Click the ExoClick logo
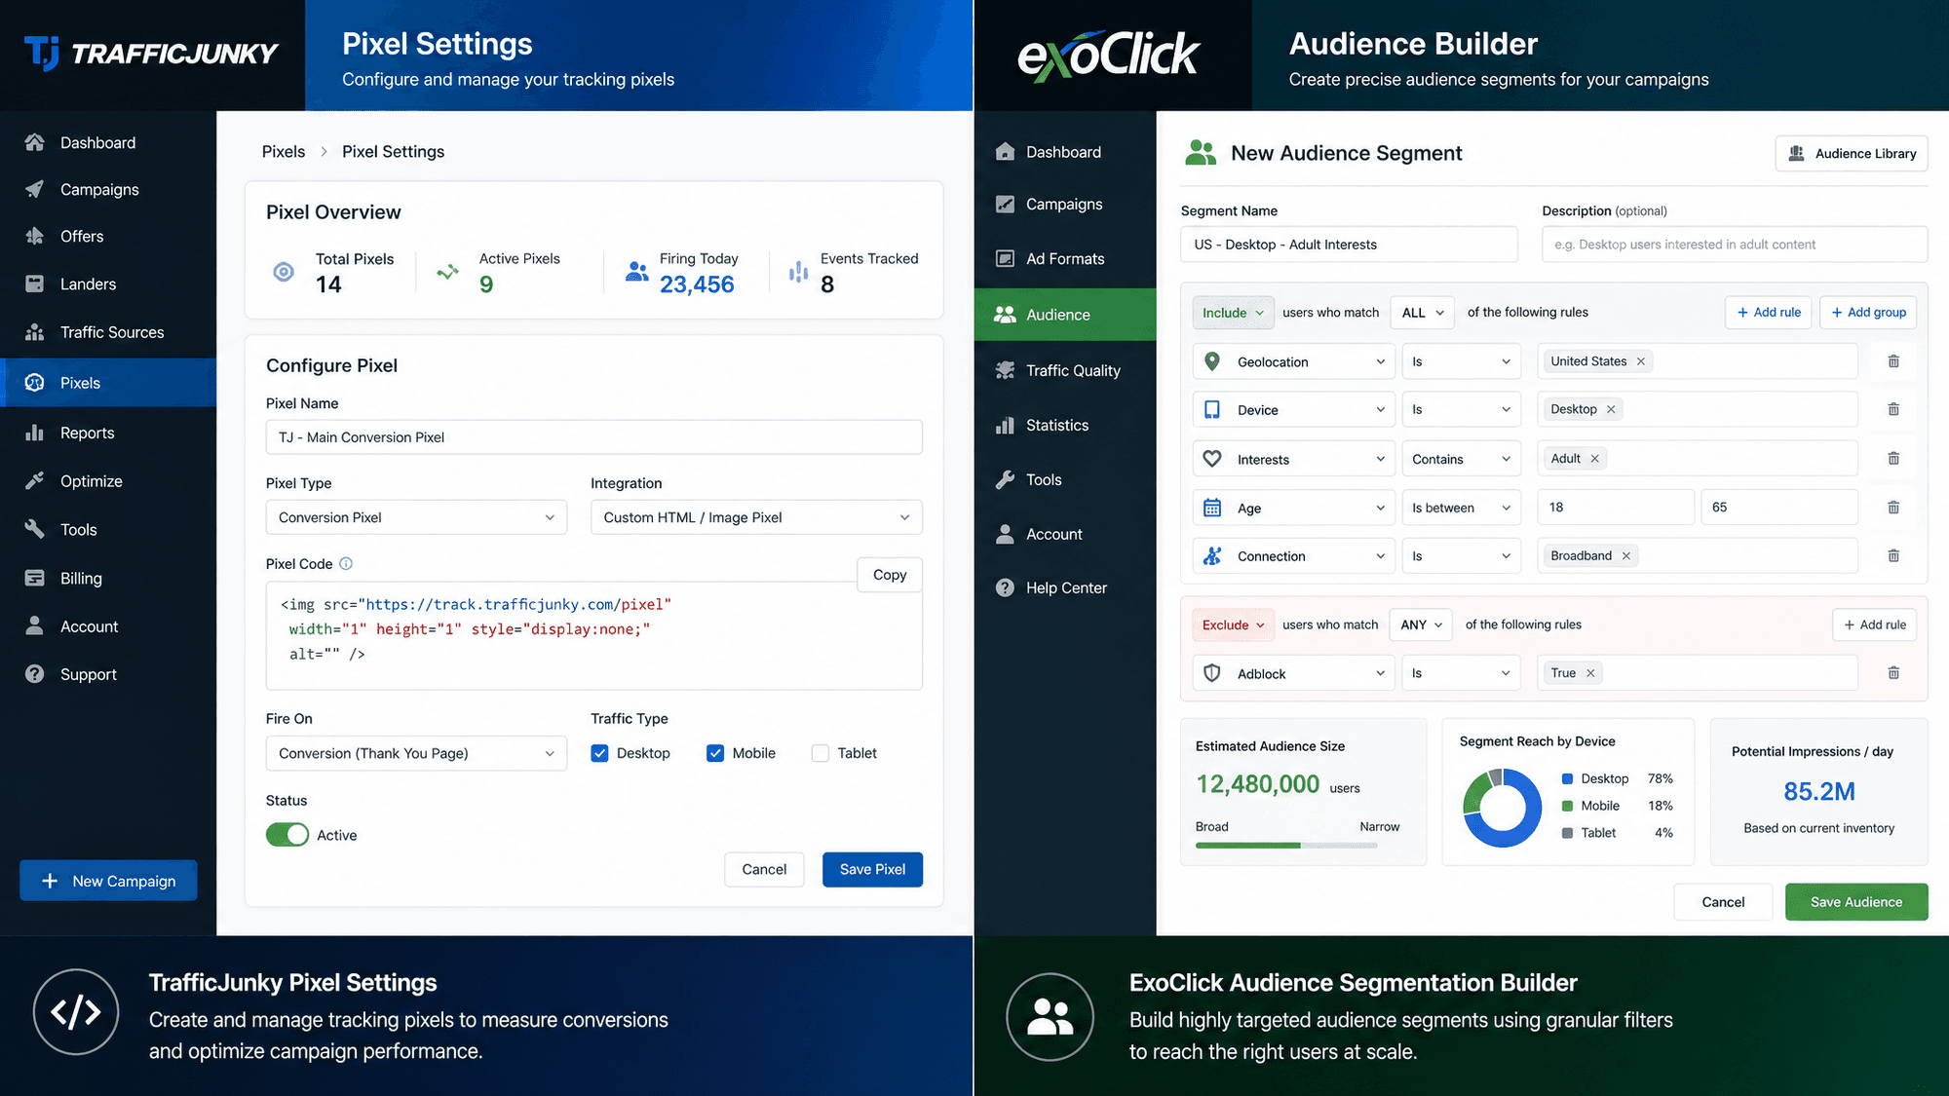The image size is (1949, 1096). (1109, 56)
